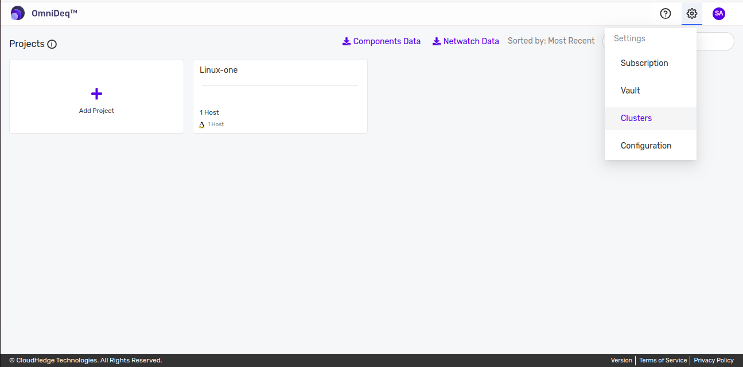Choose Clusters in Settings menu
Image resolution: width=743 pixels, height=367 pixels.
651,118
